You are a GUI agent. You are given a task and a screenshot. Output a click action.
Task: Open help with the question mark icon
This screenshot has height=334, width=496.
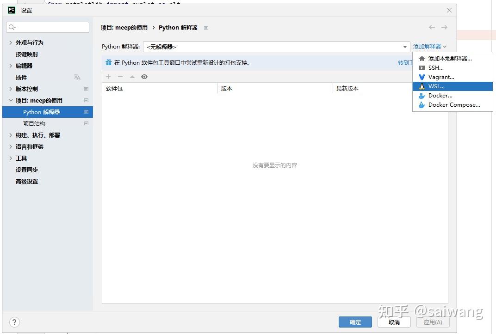tap(14, 322)
